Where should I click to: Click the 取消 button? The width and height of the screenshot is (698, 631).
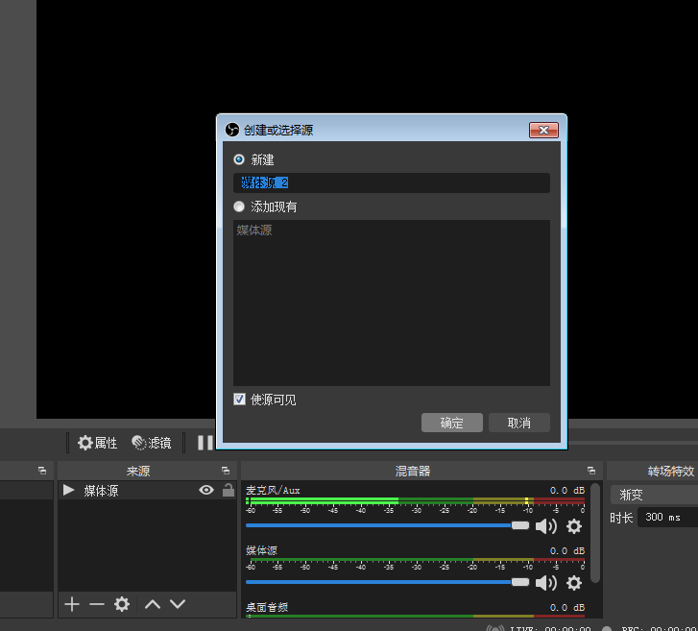click(518, 423)
